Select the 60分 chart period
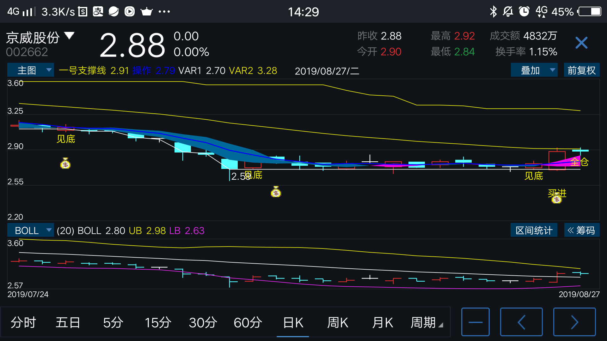Viewport: 607px width, 341px height. (248, 323)
